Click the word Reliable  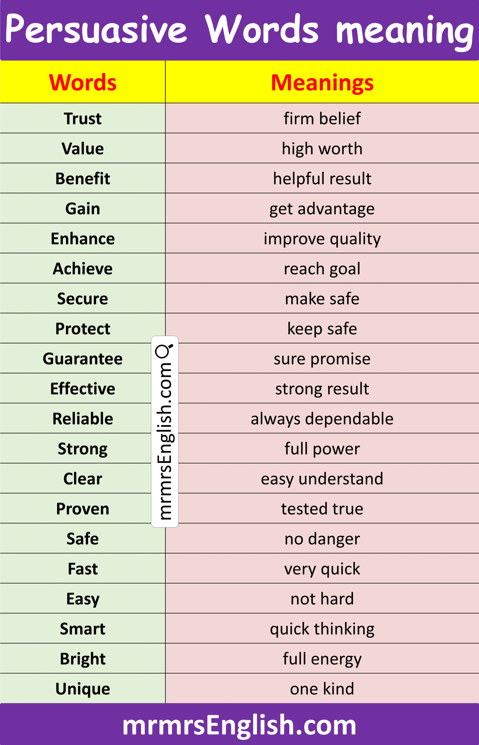coord(83,419)
